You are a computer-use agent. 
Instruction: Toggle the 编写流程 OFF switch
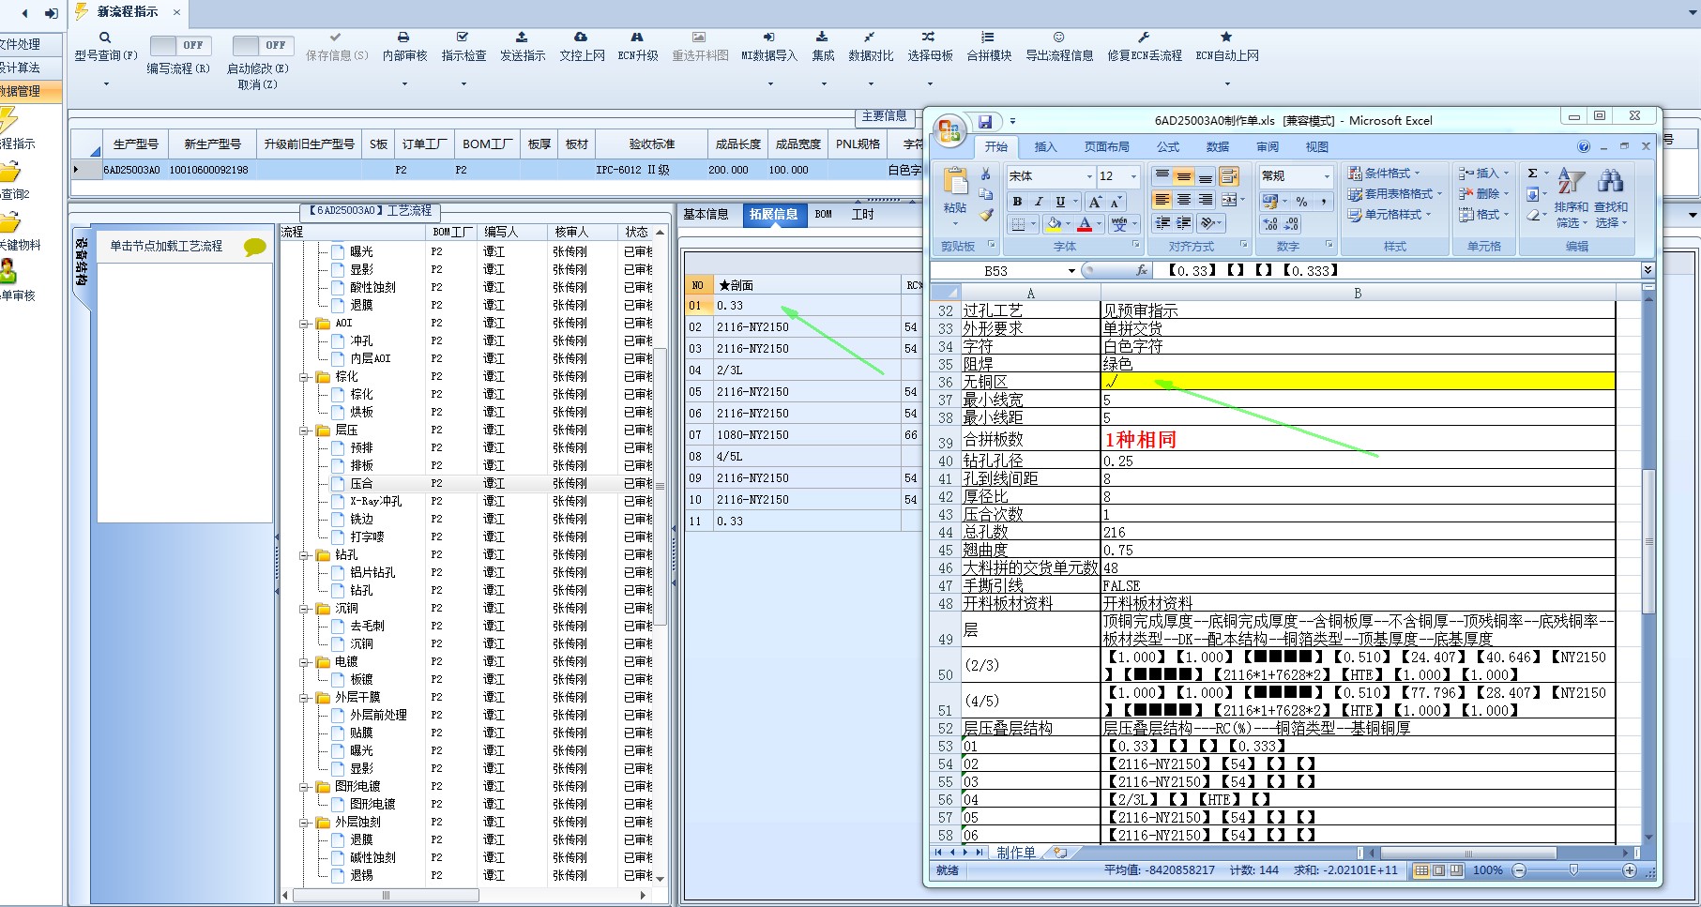(181, 45)
